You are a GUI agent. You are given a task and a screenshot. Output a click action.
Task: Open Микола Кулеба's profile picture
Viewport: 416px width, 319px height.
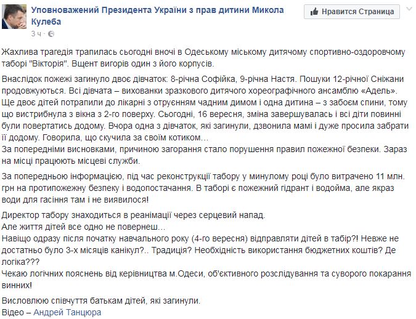14,17
